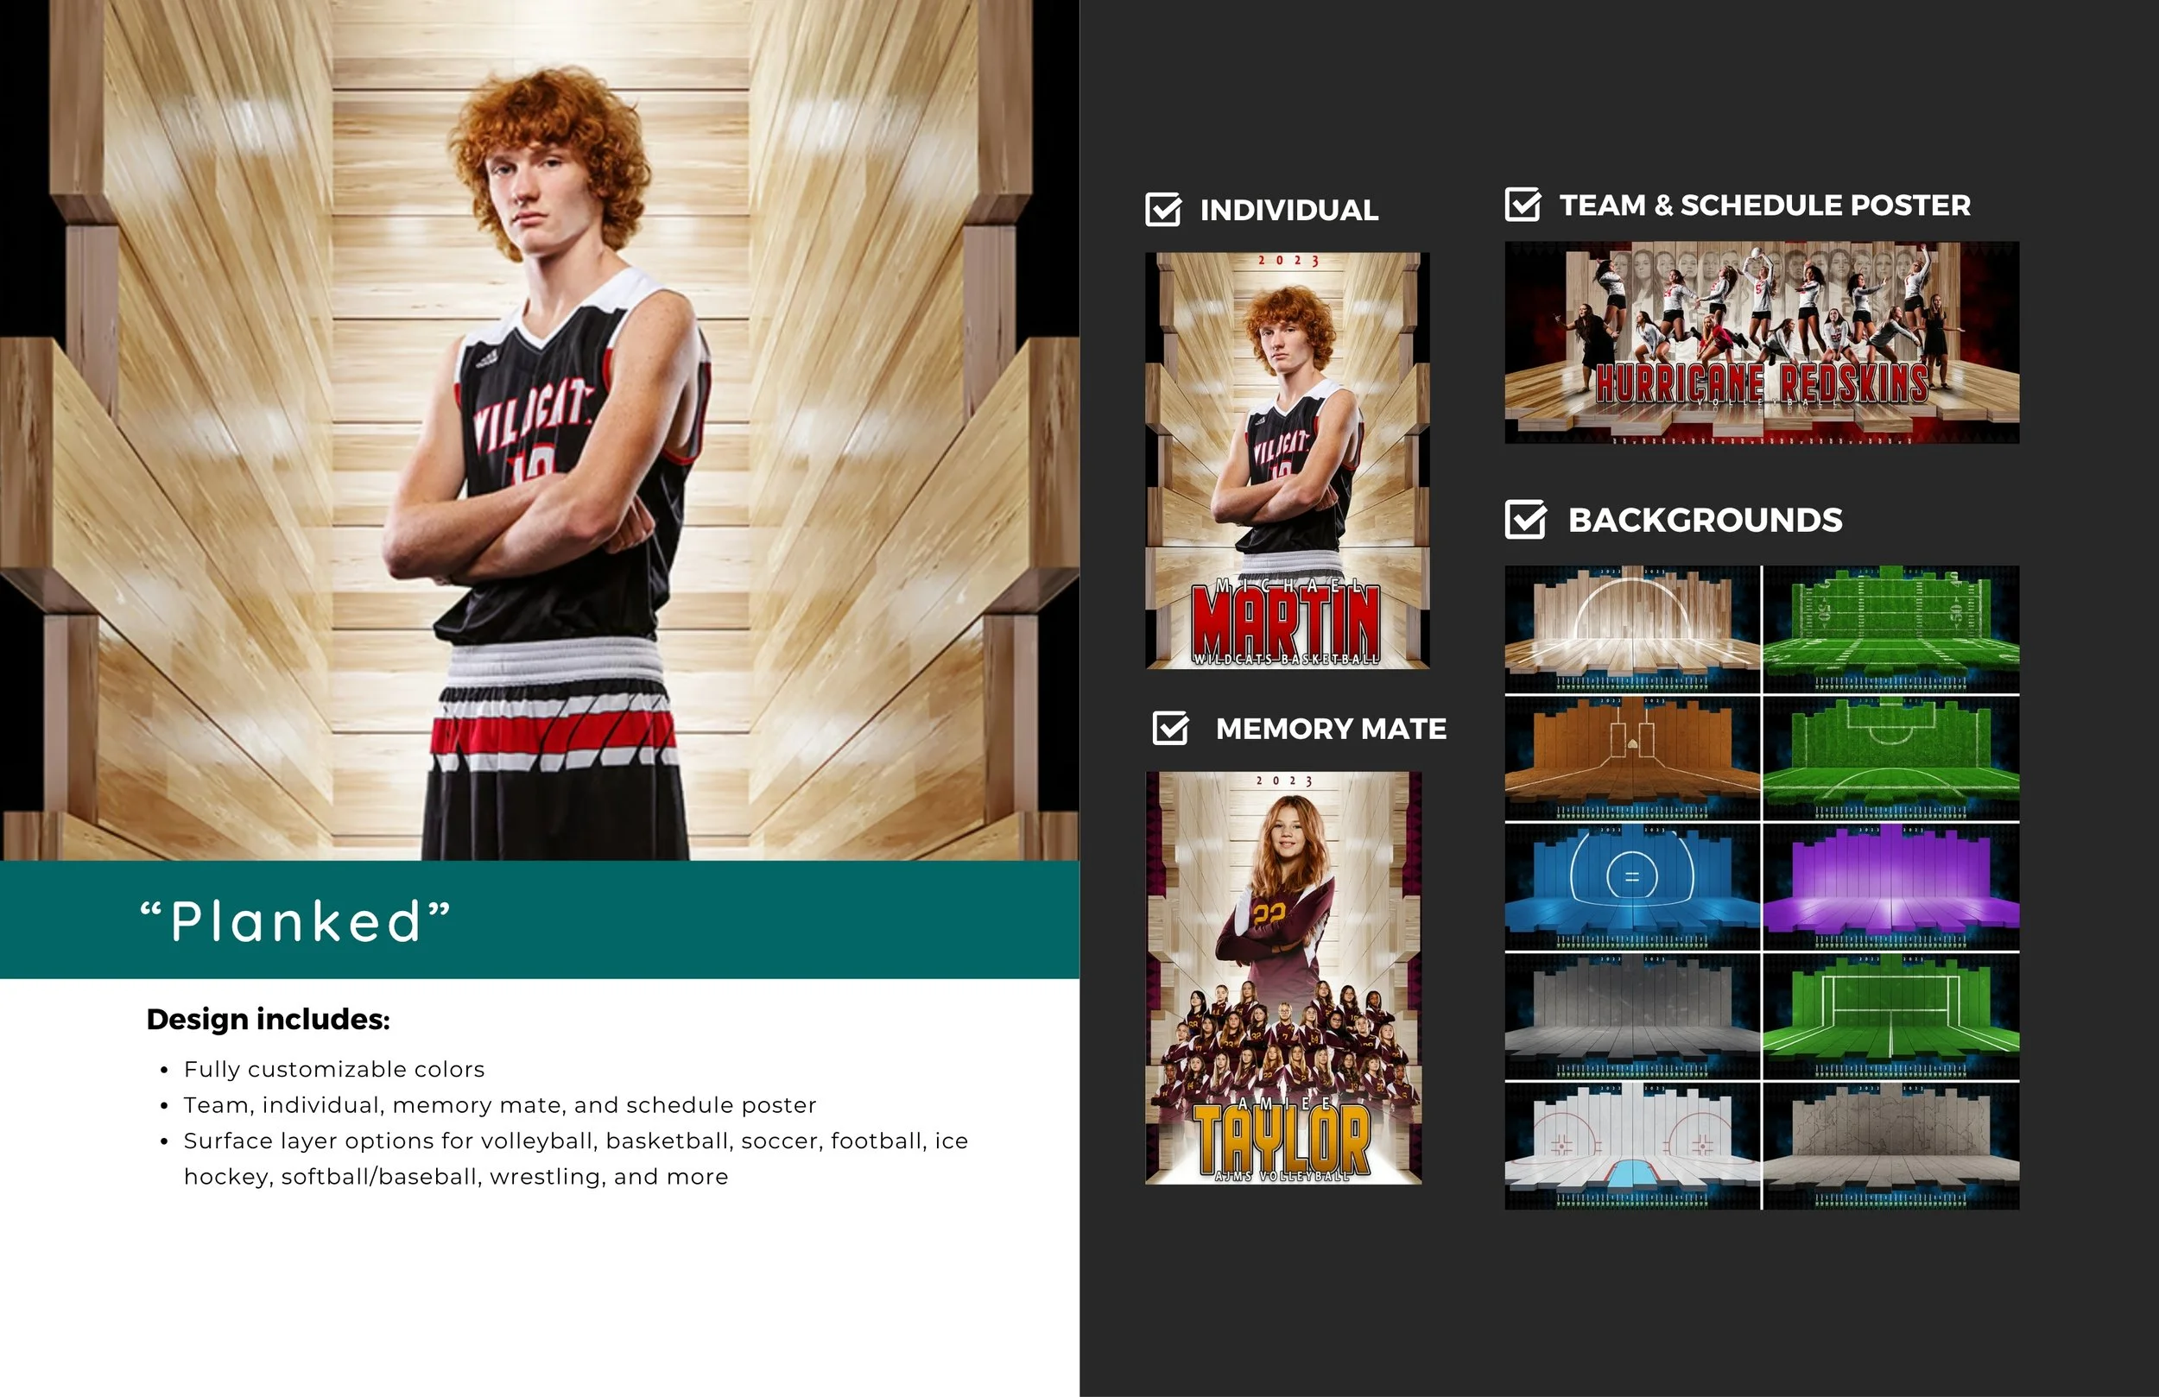The width and height of the screenshot is (2159, 1397).
Task: Click the checkbox next to INDIVIDUAL
Action: [x=1163, y=210]
